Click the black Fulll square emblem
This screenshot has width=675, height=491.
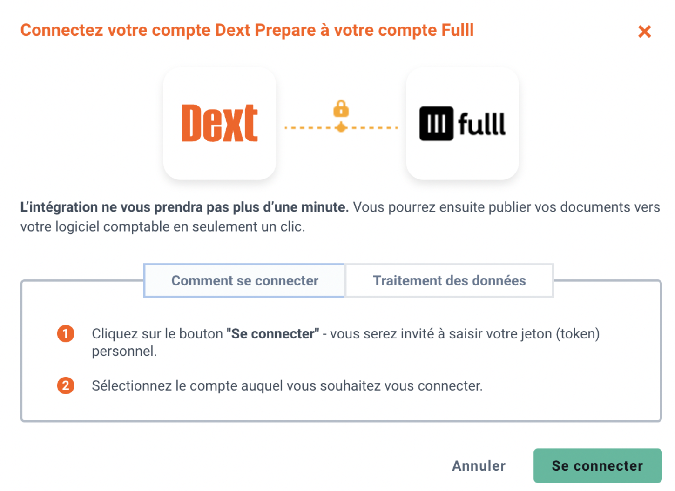coord(436,124)
